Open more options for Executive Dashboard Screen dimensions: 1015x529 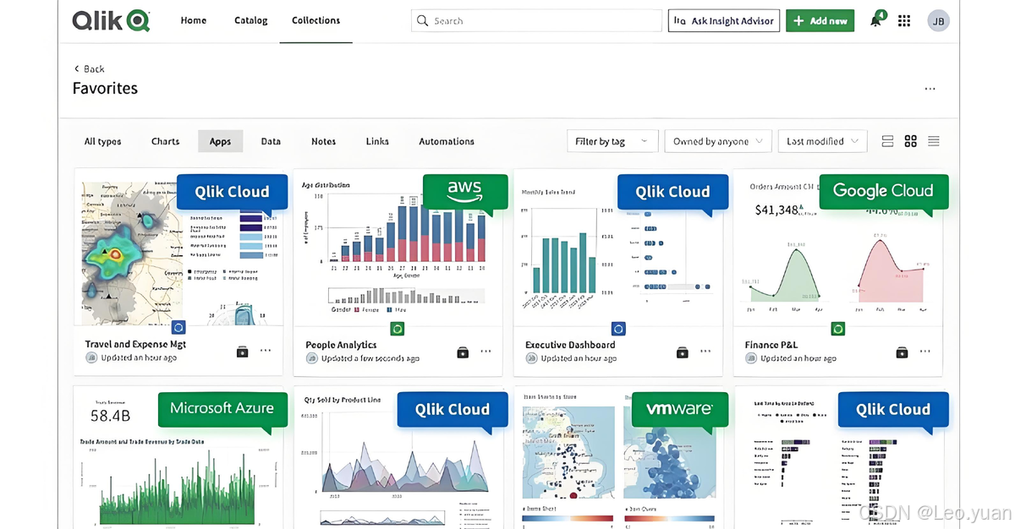pyautogui.click(x=705, y=351)
